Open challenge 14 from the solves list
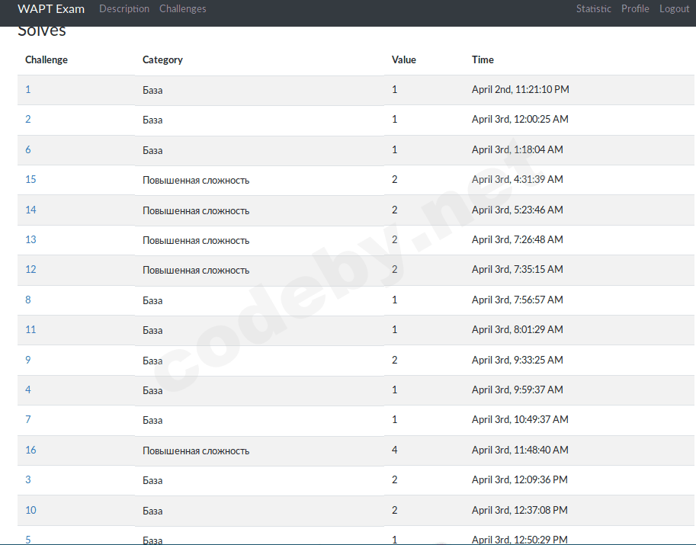Screen dimensions: 696x545 (x=30, y=210)
